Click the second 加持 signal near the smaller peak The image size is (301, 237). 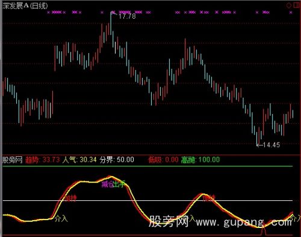pos(209,198)
